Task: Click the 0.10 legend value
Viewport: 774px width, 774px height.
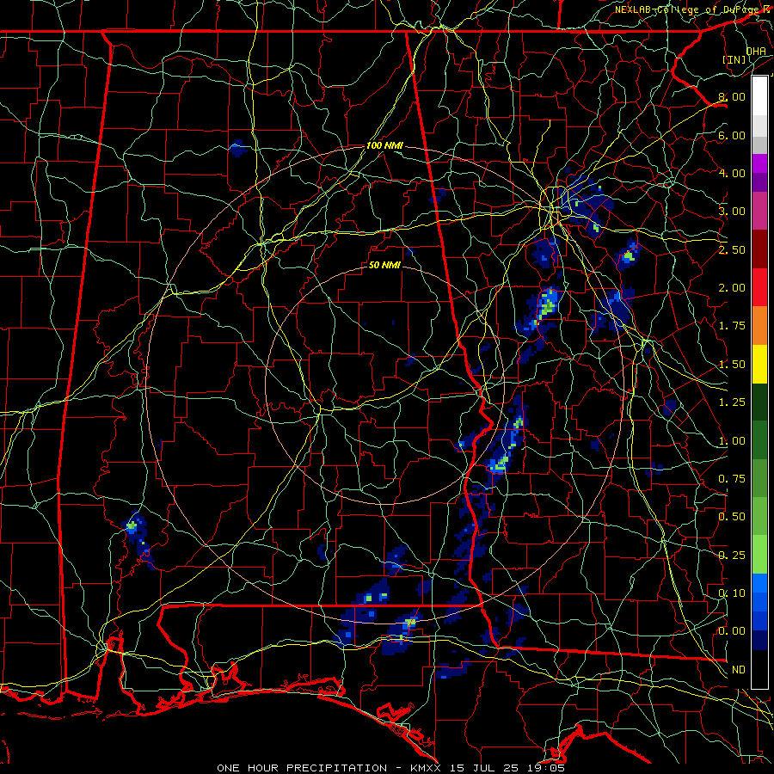Action: click(x=732, y=593)
